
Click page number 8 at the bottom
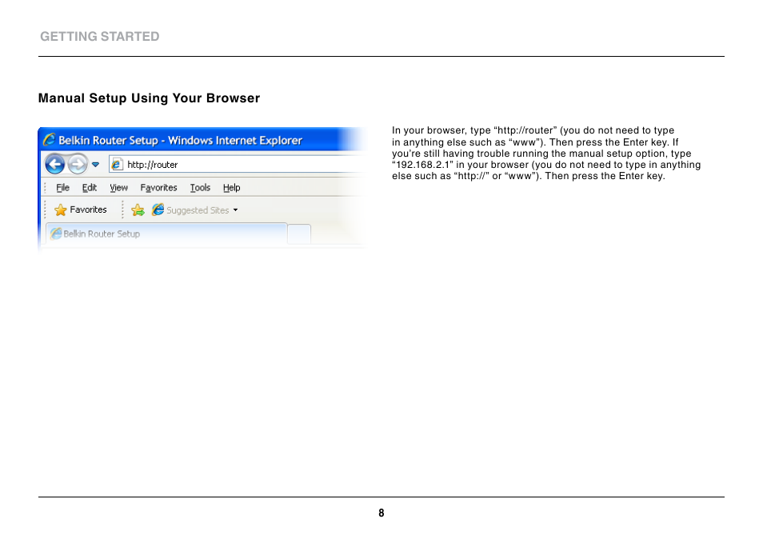click(381, 513)
